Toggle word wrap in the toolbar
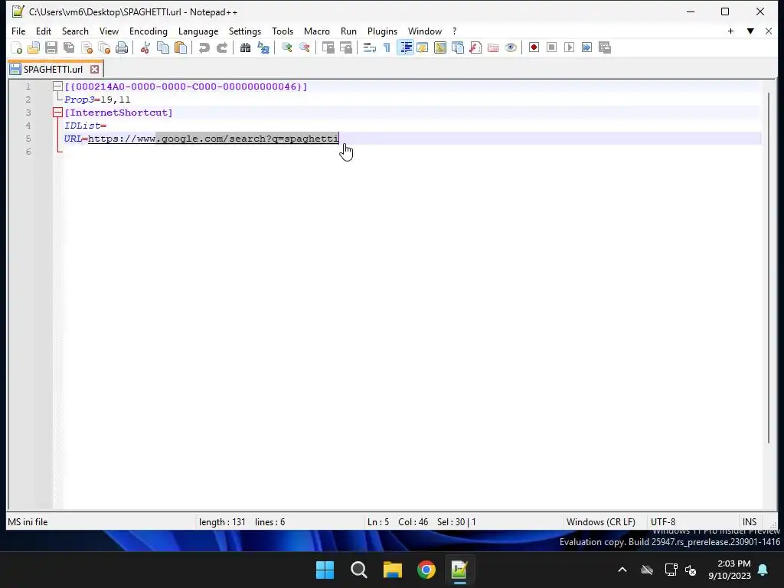784x588 pixels. (370, 47)
